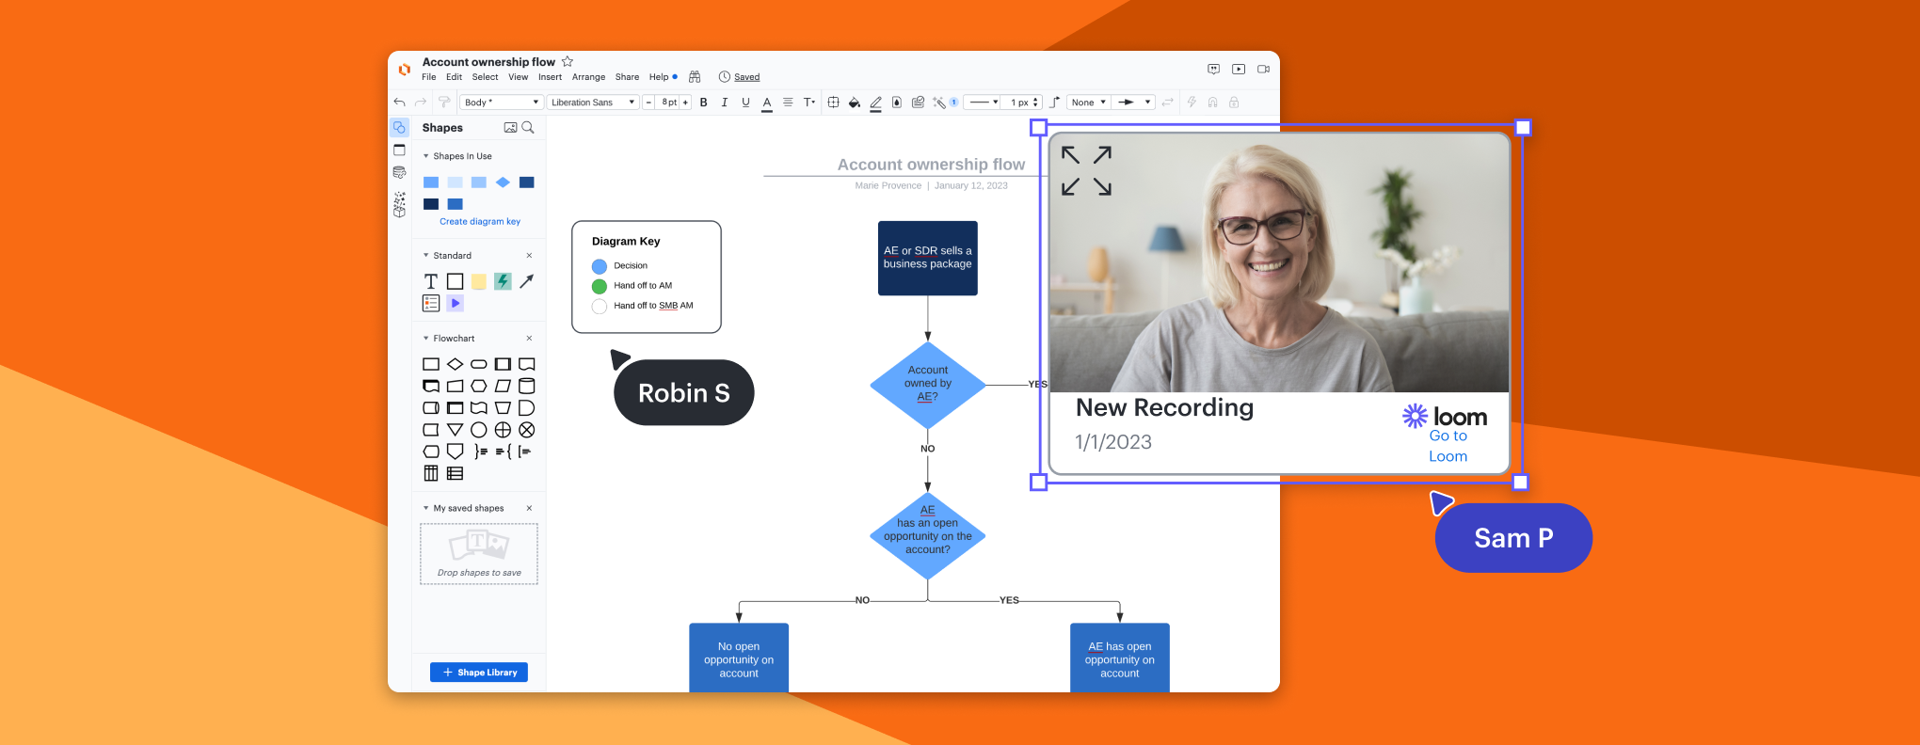1920x745 pixels.
Task: Click the comments speech bubble icon
Action: 1213,69
